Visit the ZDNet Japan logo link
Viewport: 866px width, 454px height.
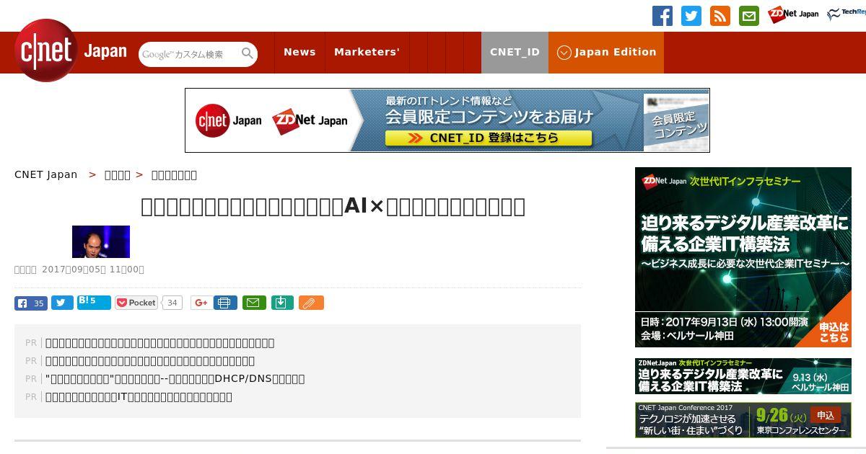(793, 14)
